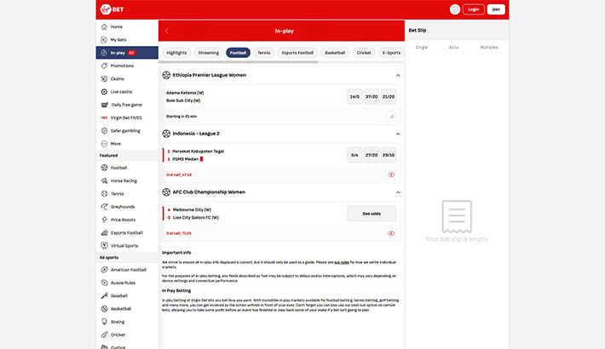Open the Aussie Rules icon
This screenshot has width=605, height=349.
[x=104, y=283]
